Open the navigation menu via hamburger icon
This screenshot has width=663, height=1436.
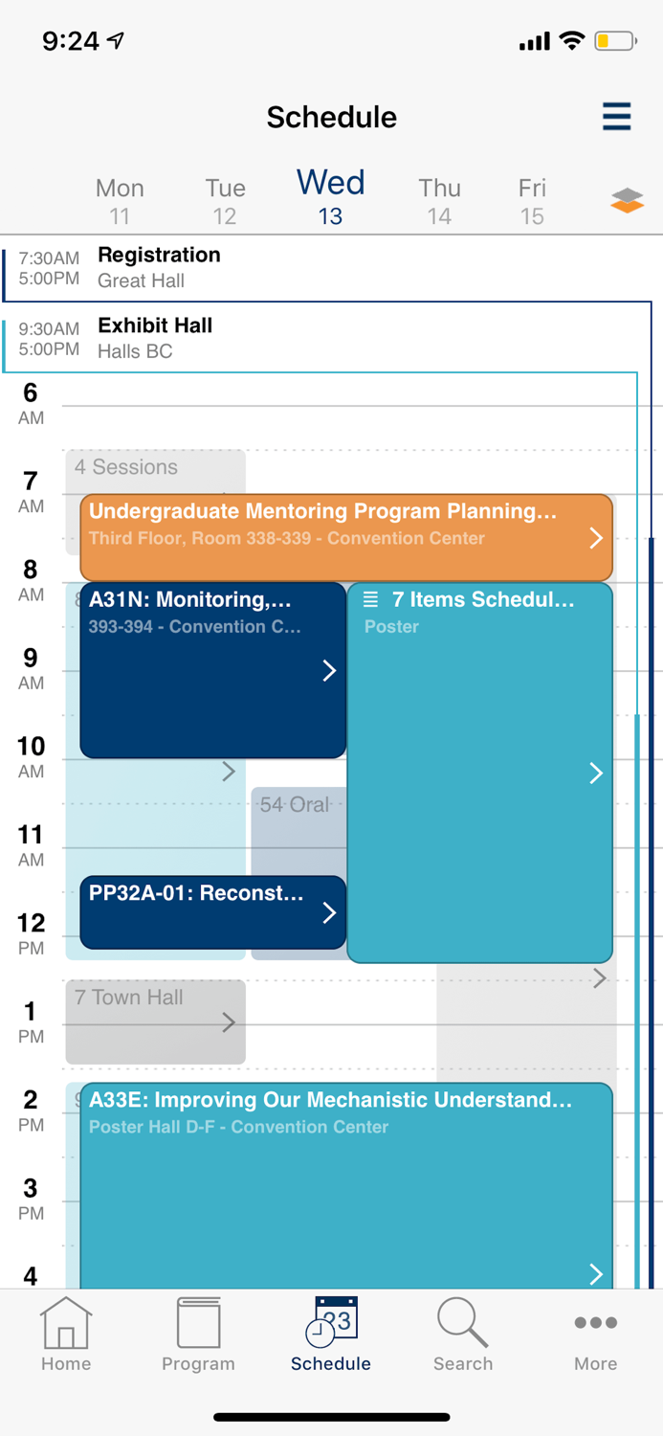point(616,117)
